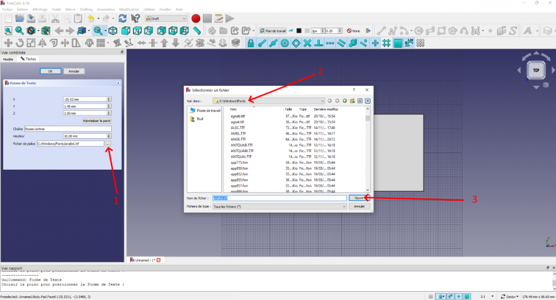This screenshot has height=300, width=556.
Task: Select the What's This help cursor icon
Action: pyautogui.click(x=135, y=18)
